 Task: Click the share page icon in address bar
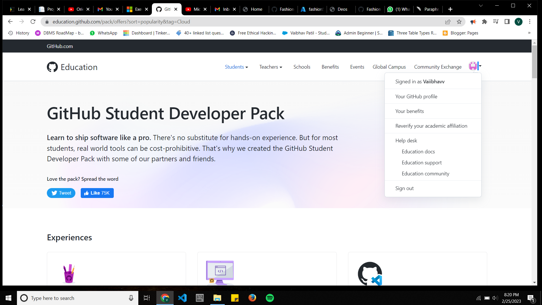[448, 22]
